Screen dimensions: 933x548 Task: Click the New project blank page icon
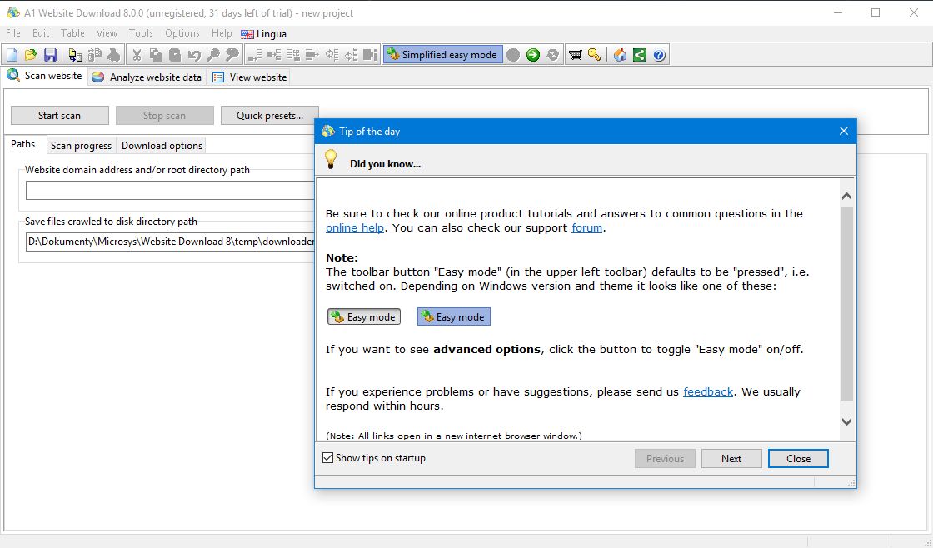click(12, 55)
